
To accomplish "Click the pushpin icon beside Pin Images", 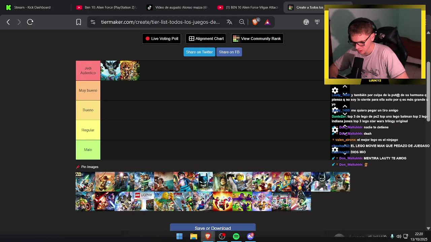I will pyautogui.click(x=78, y=167).
